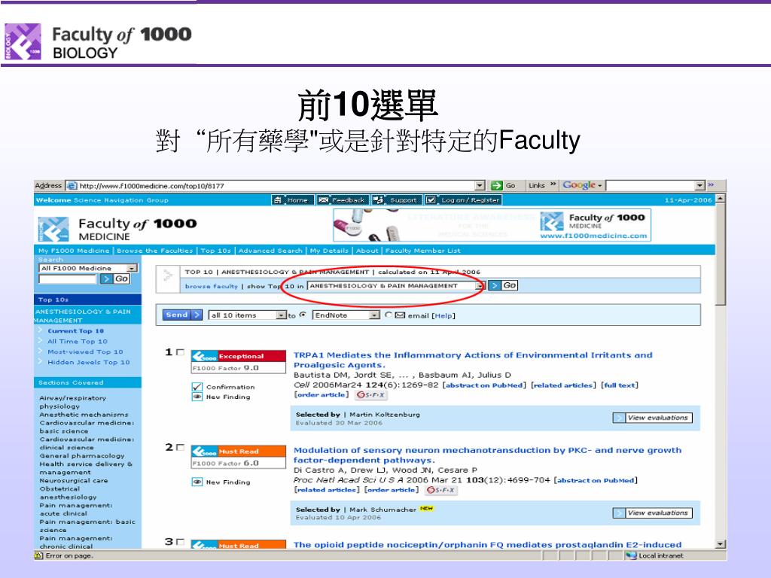Image resolution: width=771 pixels, height=578 pixels.
Task: Open the My F1000 Medicine menu
Action: tap(74, 251)
